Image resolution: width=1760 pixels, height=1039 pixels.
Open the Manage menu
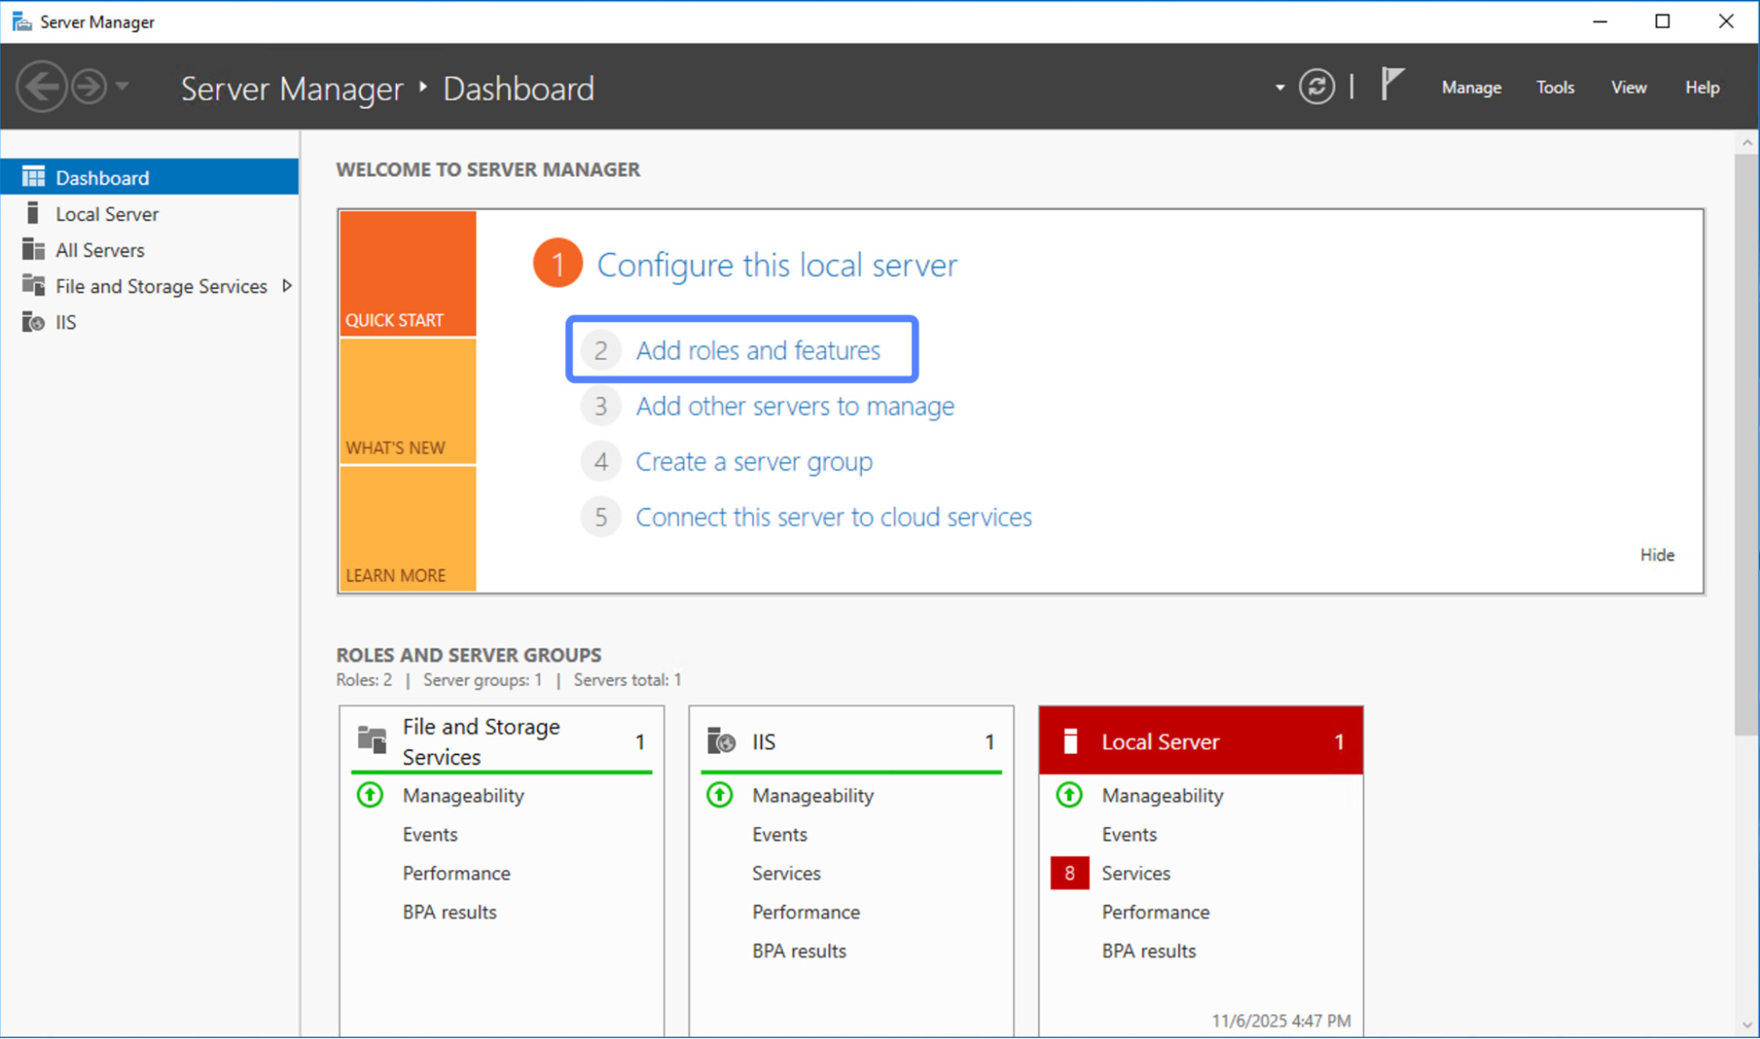[1471, 87]
